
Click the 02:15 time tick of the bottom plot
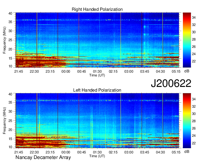[113, 152]
